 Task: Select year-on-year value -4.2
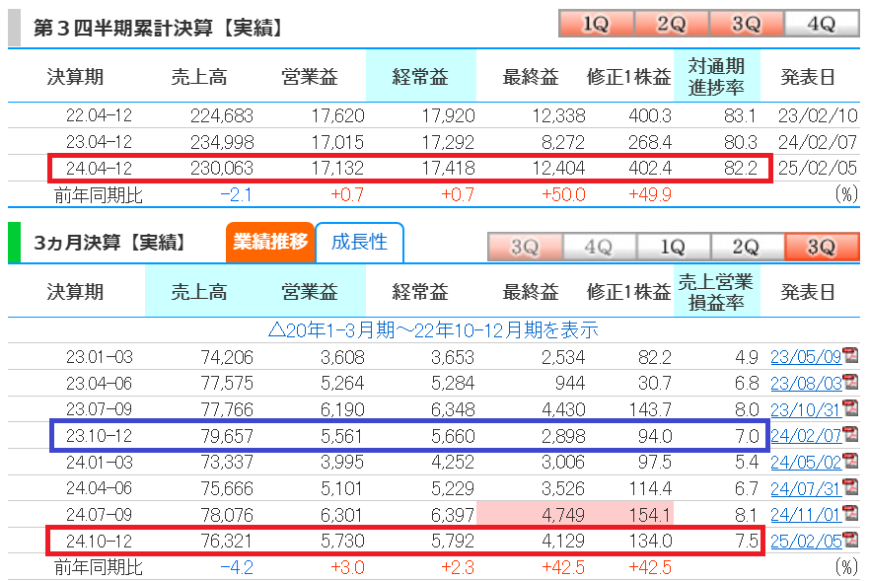[x=237, y=567]
